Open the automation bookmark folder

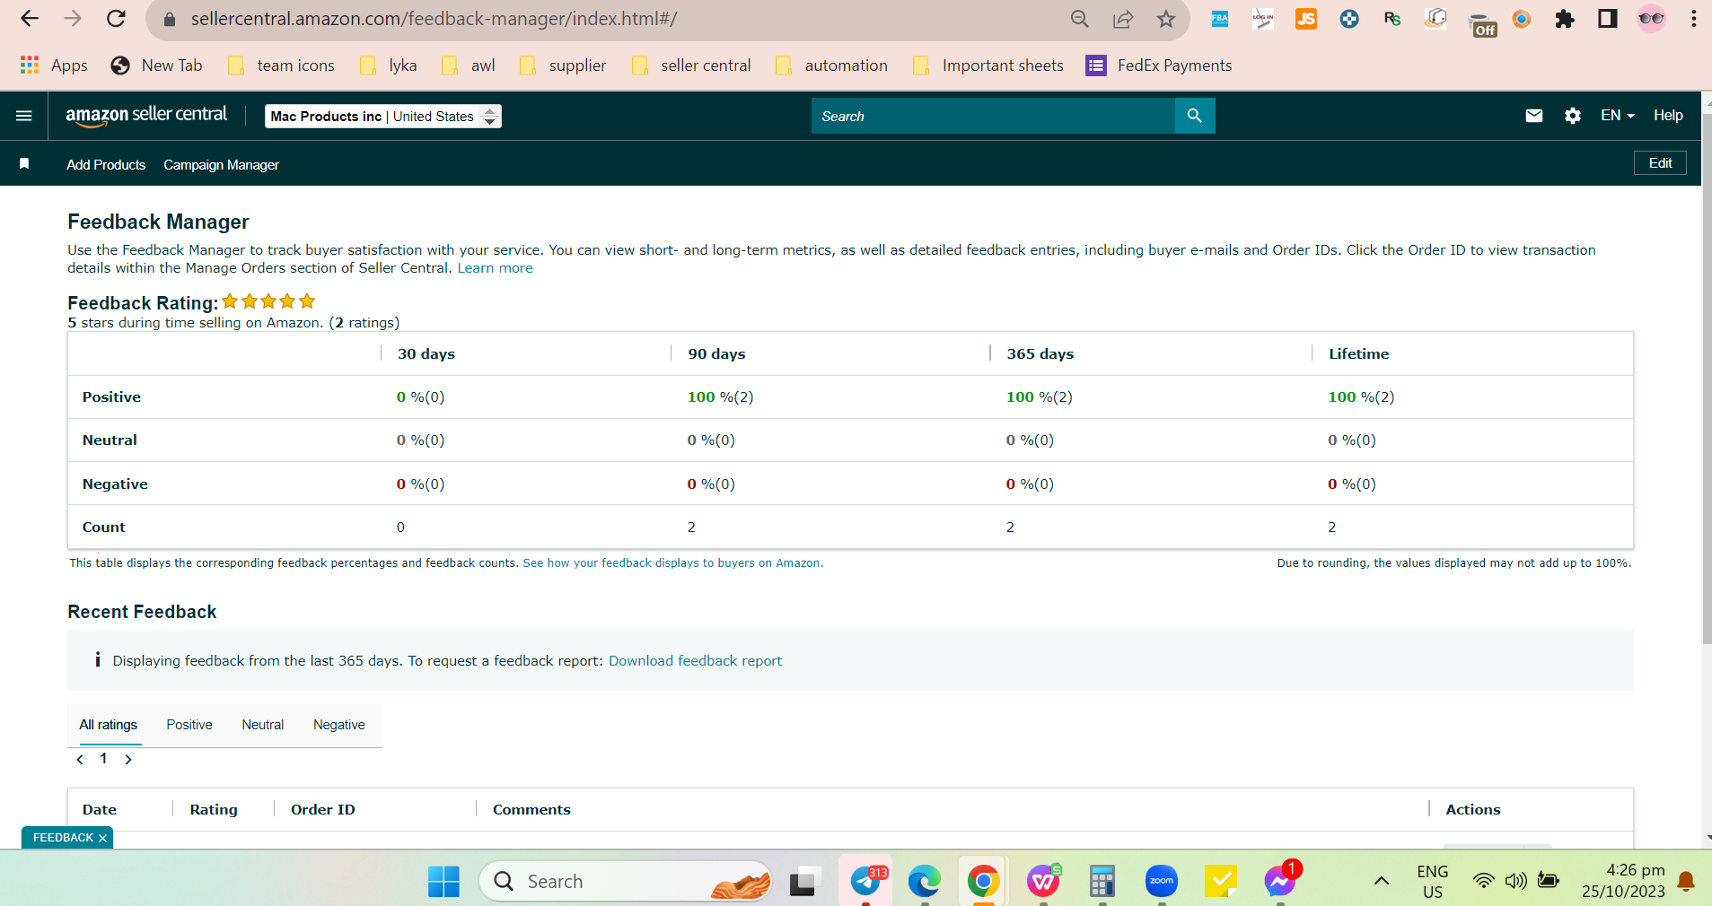(831, 65)
